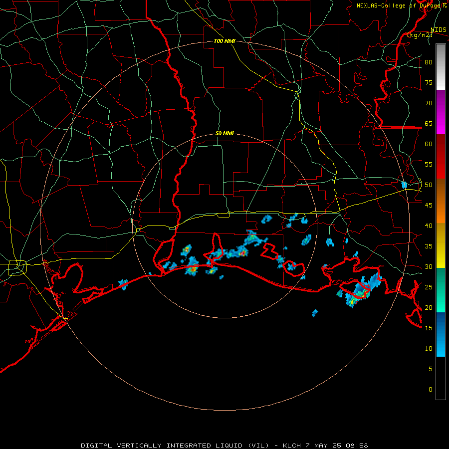Click the black bottom segment of the color scale
This screenshot has height=449, width=449.
[x=441, y=378]
